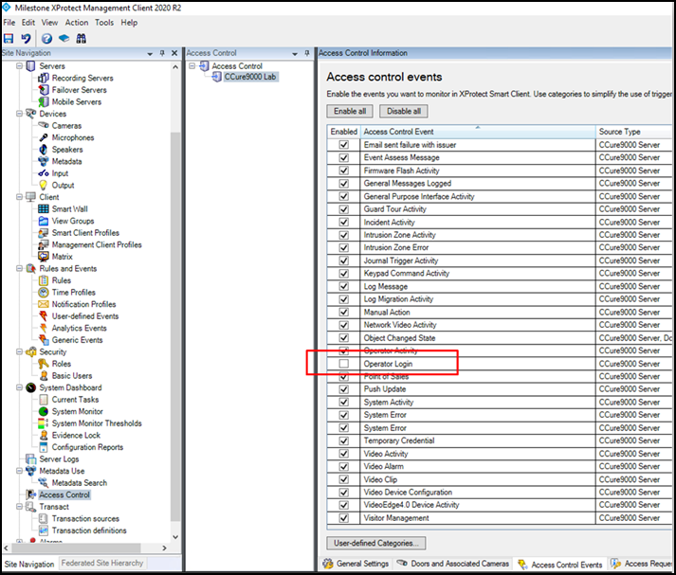Open User-defined Categories dialog
Screen dimensions: 676x575
[376, 543]
